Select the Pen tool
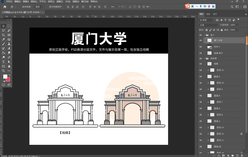The height and width of the screenshot is (157, 248). [x=9, y=57]
